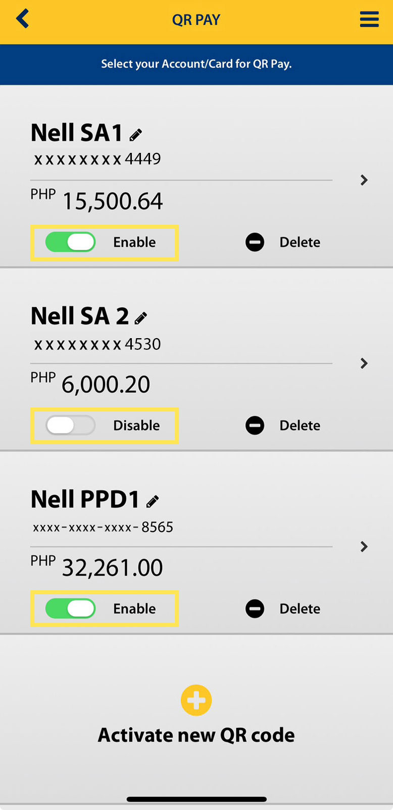Click minus icon for Nell PPD1
The width and height of the screenshot is (393, 810).
point(255,609)
